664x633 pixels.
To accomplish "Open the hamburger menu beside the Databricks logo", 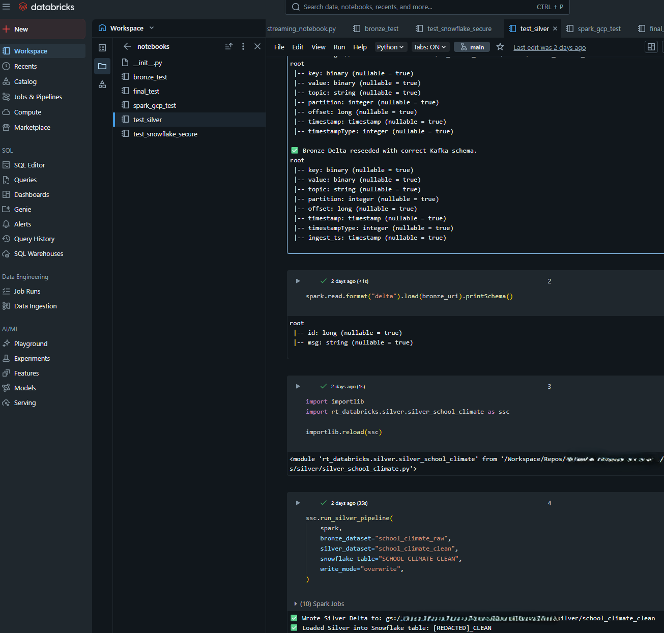I will click(x=6, y=7).
